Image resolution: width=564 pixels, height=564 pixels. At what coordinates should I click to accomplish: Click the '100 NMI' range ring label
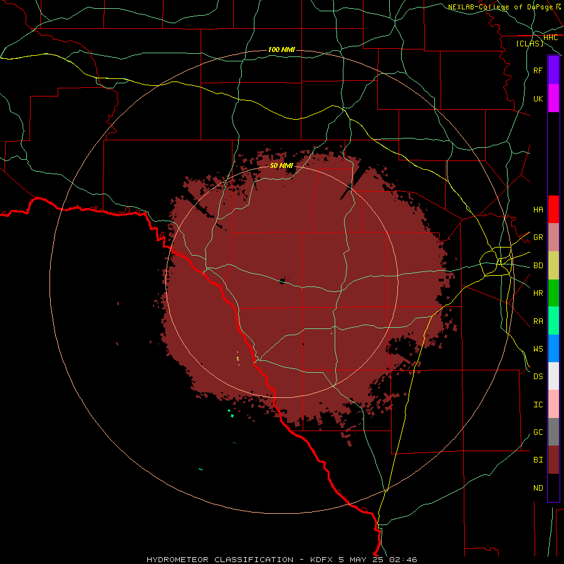click(x=281, y=50)
